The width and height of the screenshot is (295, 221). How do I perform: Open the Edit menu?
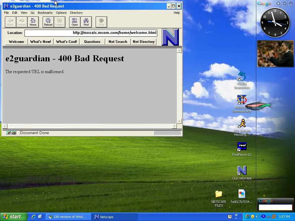(x=15, y=13)
